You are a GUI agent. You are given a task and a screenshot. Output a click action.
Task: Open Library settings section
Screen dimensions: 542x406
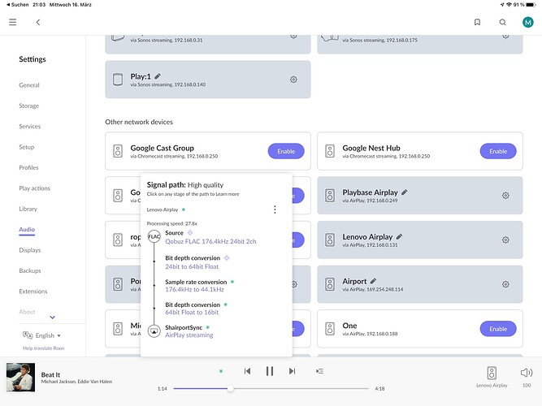click(x=28, y=209)
